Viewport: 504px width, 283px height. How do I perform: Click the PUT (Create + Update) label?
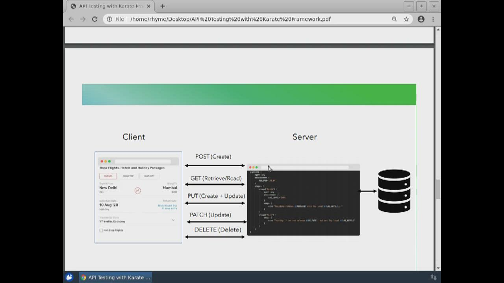pos(216,196)
